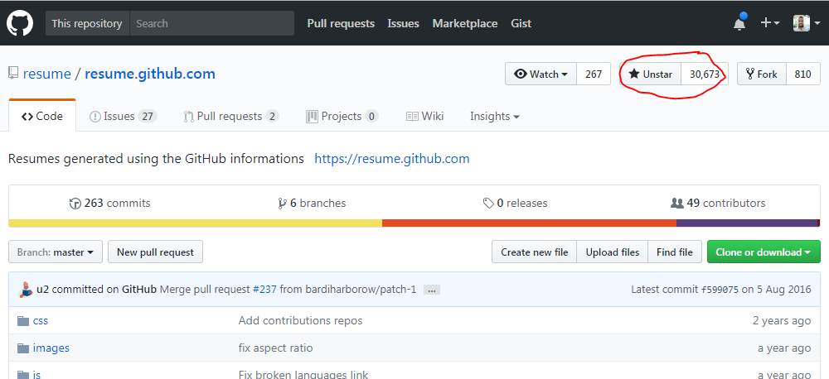This screenshot has width=829, height=379.
Task: View the 263 commits history
Action: click(x=110, y=203)
